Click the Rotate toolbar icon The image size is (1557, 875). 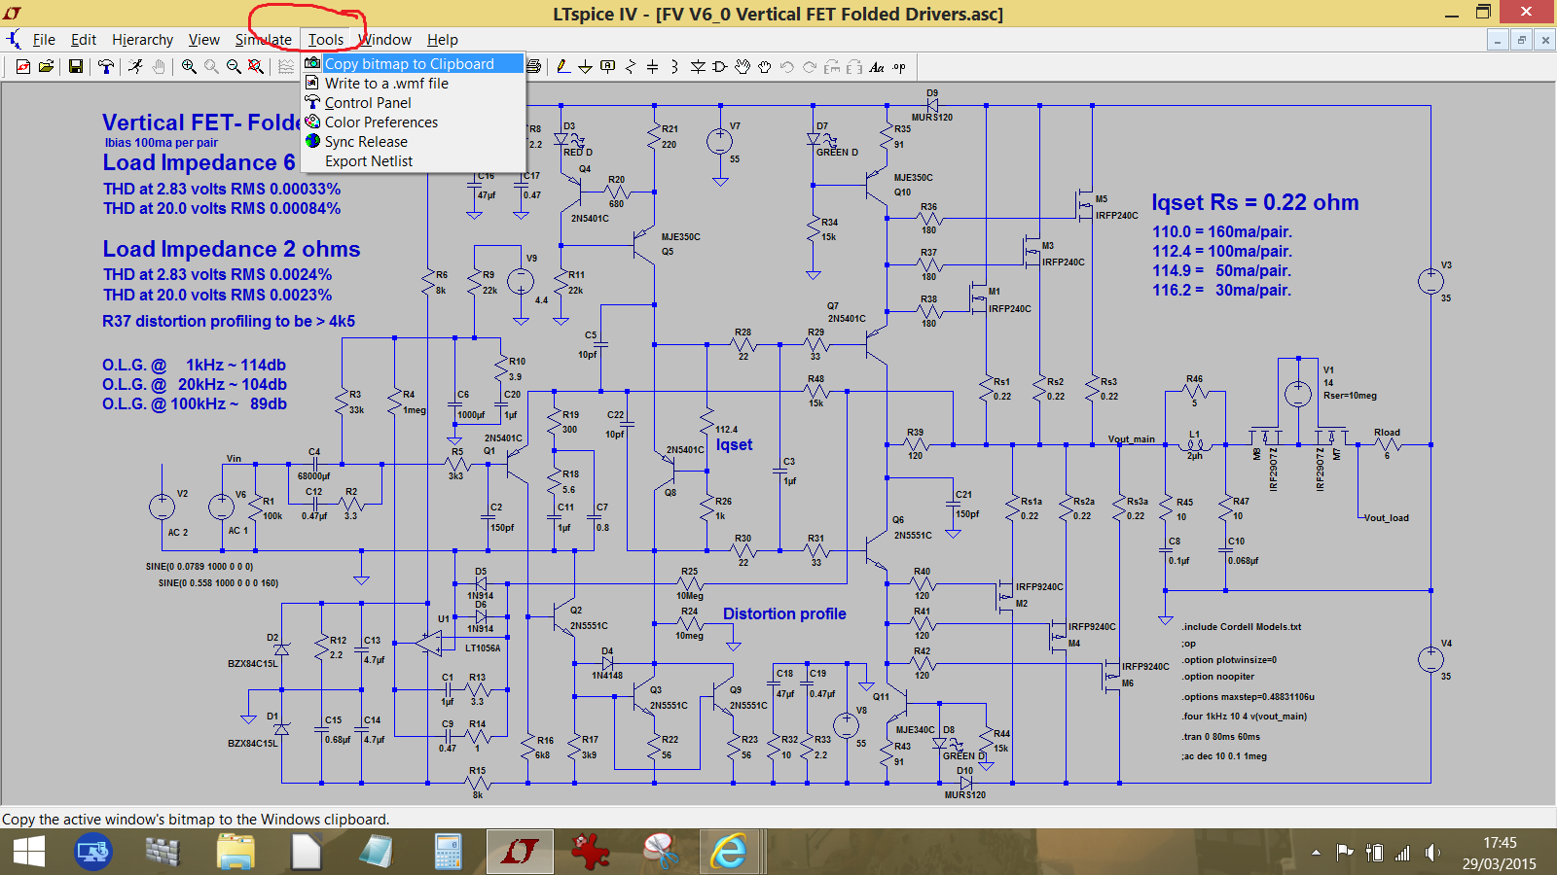click(832, 66)
